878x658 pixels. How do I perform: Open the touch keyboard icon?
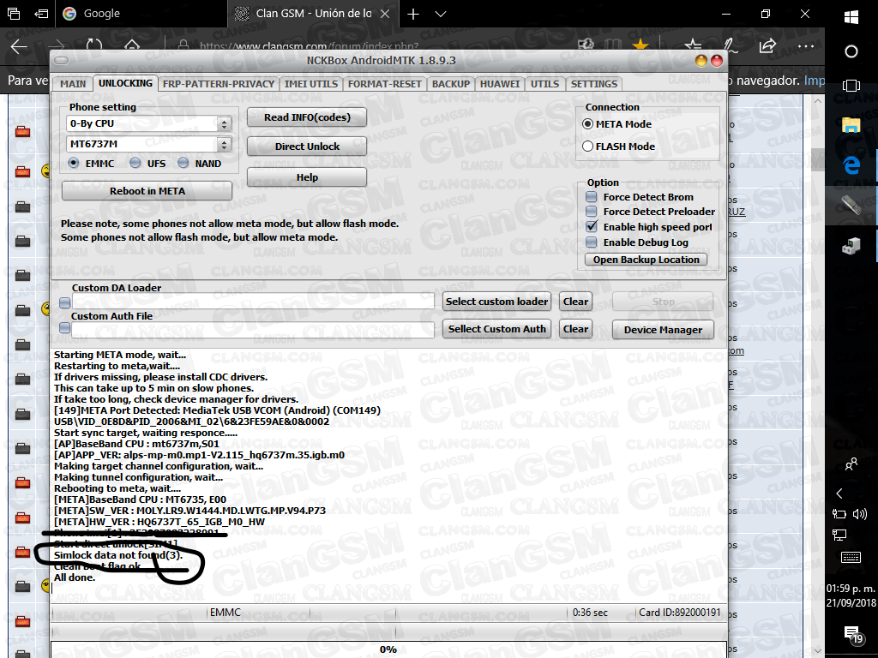(x=851, y=557)
